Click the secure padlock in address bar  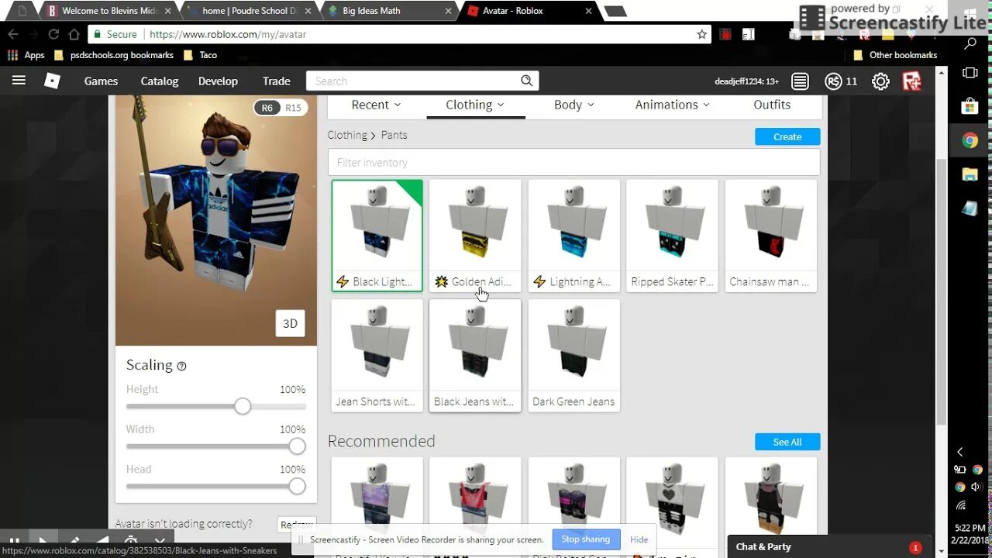tap(96, 34)
